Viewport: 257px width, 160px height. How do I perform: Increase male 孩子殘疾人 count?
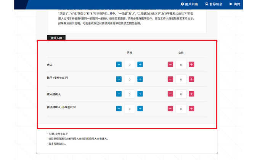140,109
